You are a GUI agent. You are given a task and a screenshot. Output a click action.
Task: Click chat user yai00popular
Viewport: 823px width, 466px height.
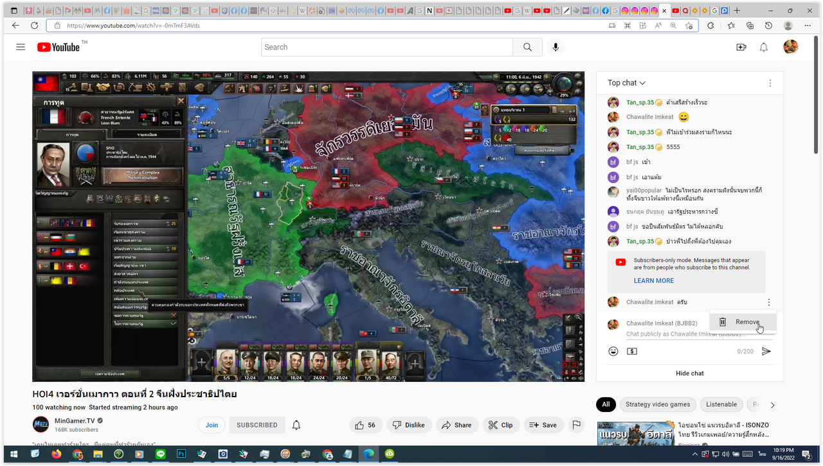point(644,191)
